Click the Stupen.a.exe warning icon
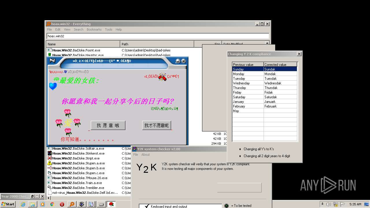Screen dimensions: 370x208 tap(50, 163)
